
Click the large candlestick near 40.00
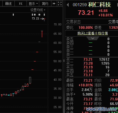30,80
